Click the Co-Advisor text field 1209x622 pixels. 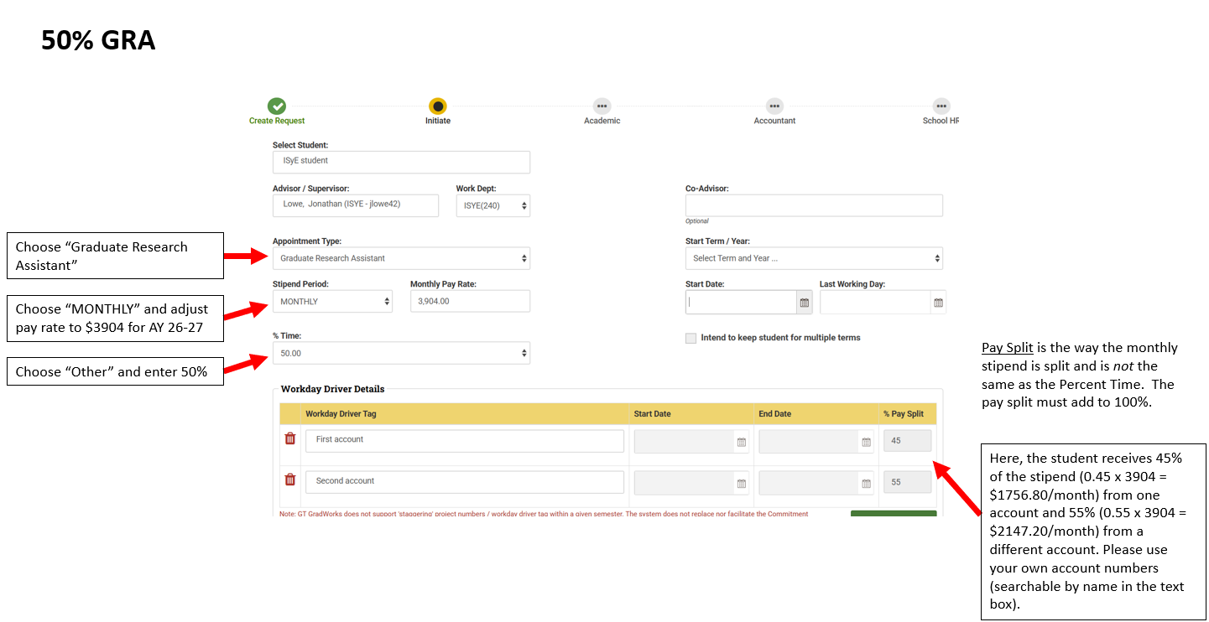(x=814, y=205)
